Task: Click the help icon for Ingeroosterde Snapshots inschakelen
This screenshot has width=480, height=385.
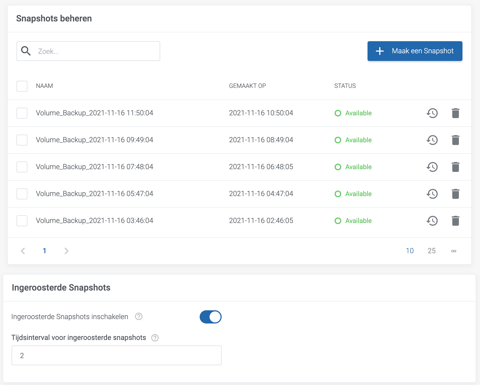Action: [139, 317]
